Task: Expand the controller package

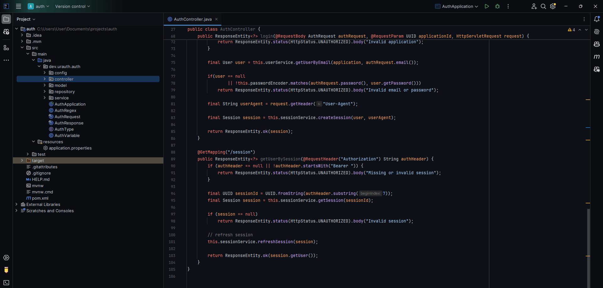Action: pos(45,79)
